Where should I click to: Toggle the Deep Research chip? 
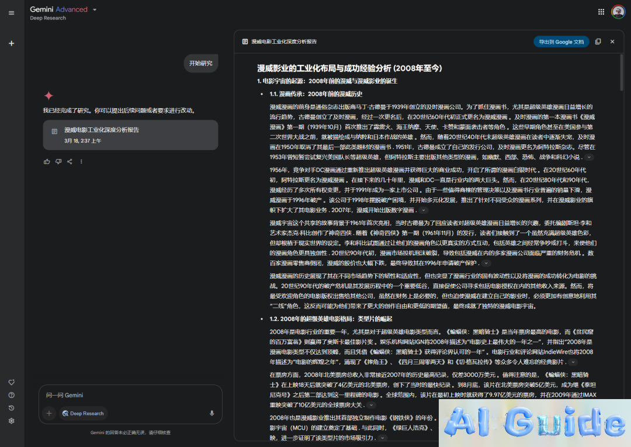[84, 413]
